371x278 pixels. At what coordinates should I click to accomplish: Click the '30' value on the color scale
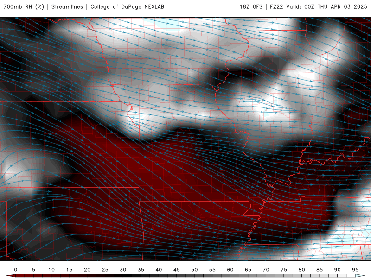coord(123,270)
